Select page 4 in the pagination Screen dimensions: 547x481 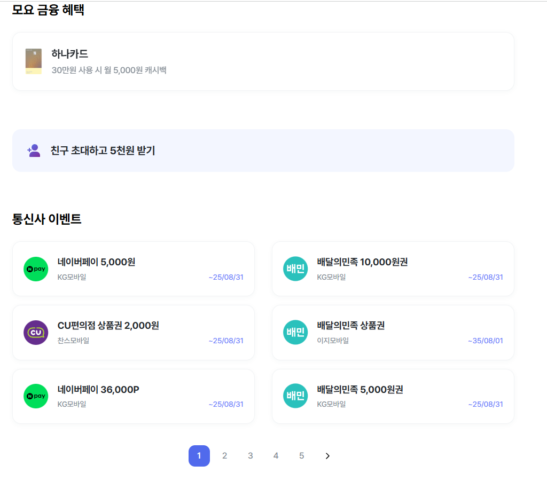click(276, 455)
